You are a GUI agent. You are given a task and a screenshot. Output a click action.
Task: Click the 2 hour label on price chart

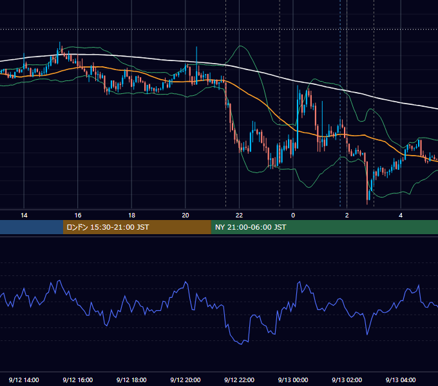(347, 216)
